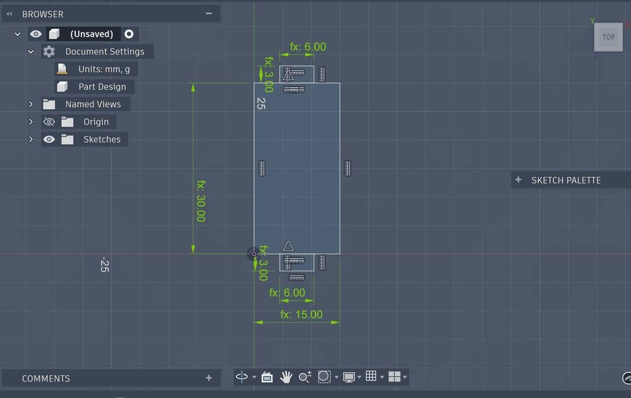This screenshot has height=398, width=631.
Task: Open the Display Settings icon
Action: tap(349, 377)
